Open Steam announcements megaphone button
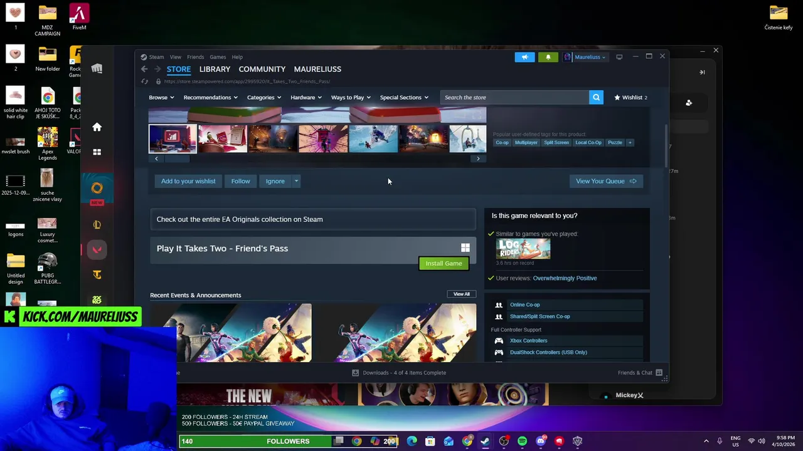 525,57
